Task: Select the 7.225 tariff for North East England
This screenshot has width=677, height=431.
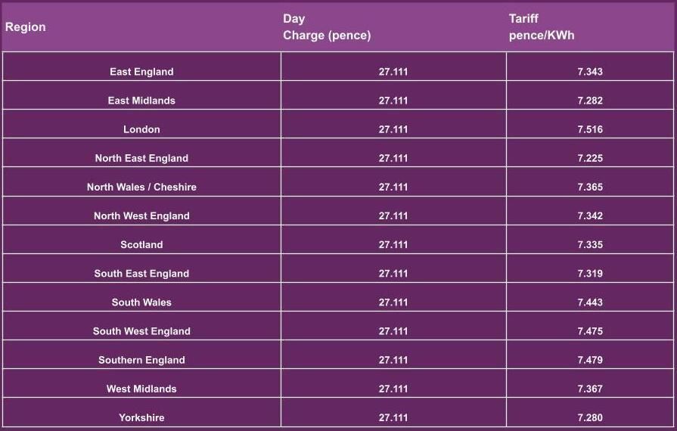Action: click(x=590, y=158)
